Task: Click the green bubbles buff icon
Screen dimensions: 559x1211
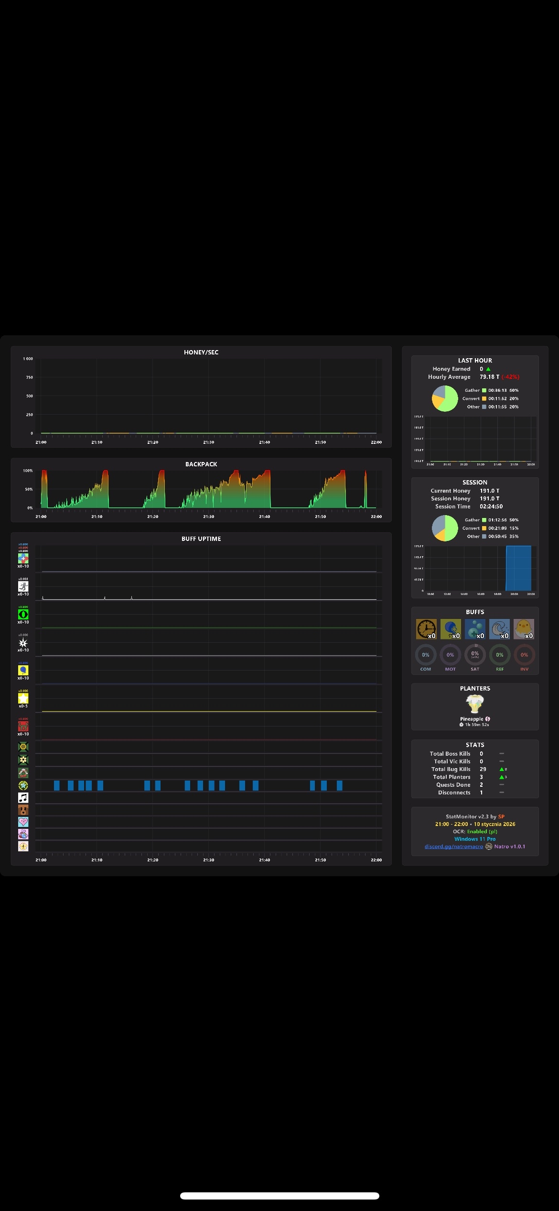Action: (475, 629)
